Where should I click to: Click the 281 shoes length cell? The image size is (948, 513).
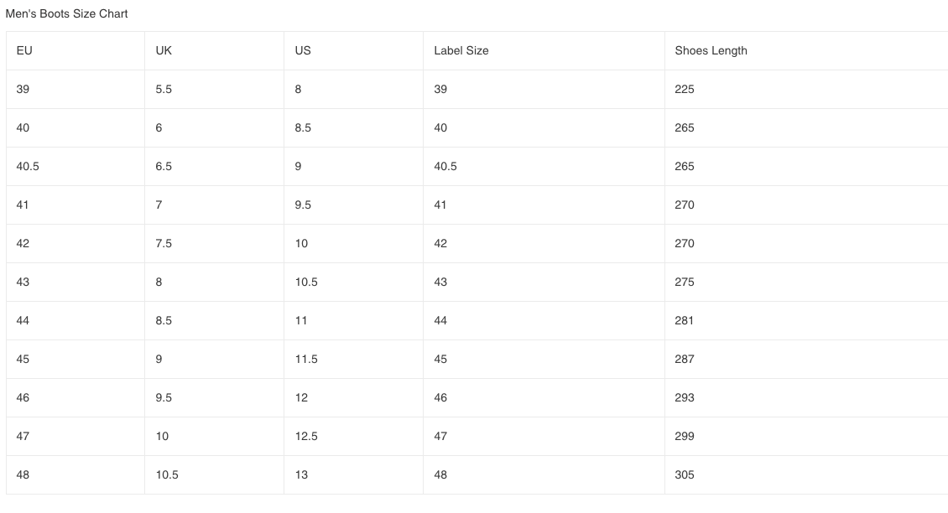685,320
